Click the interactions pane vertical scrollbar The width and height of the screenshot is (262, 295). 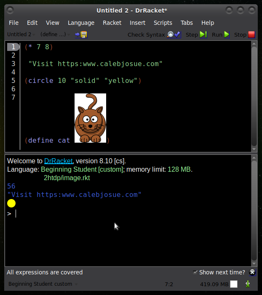coord(254,210)
